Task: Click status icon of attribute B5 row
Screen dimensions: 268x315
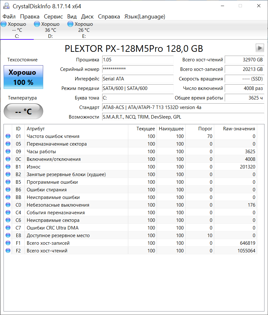Action: pyautogui.click(x=8, y=182)
